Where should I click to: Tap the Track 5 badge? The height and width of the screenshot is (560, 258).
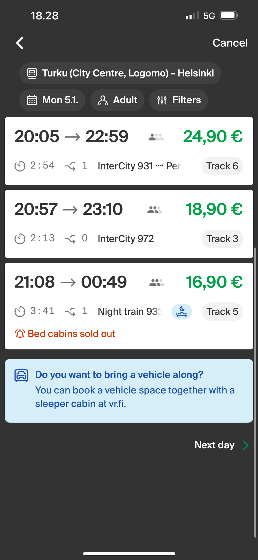click(222, 311)
